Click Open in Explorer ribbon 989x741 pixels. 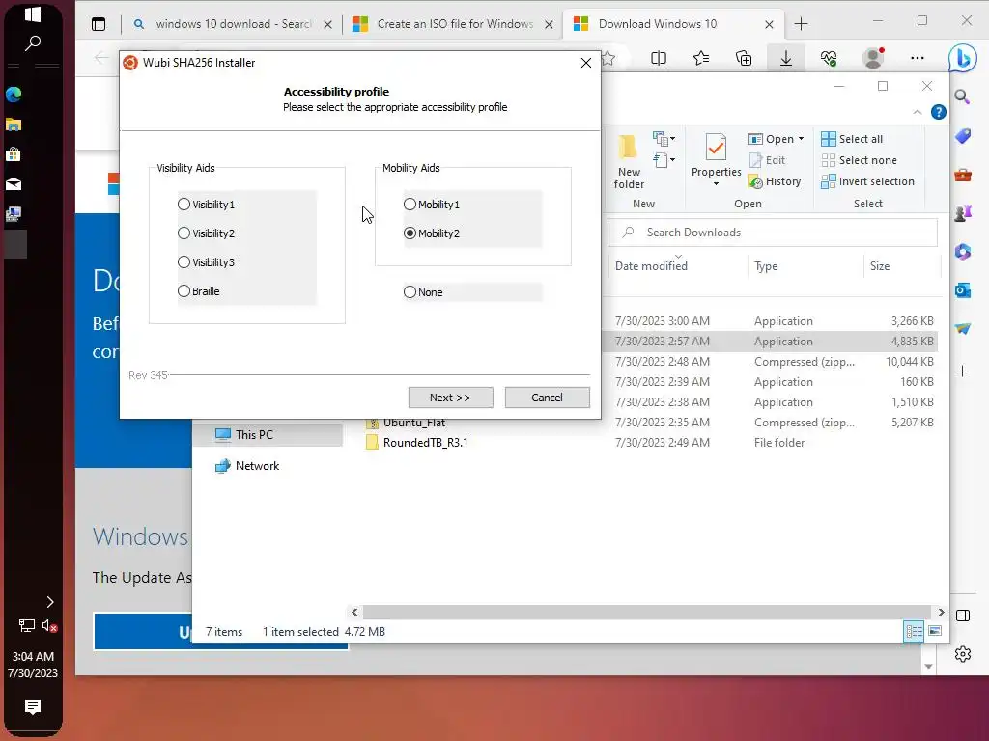tap(771, 139)
